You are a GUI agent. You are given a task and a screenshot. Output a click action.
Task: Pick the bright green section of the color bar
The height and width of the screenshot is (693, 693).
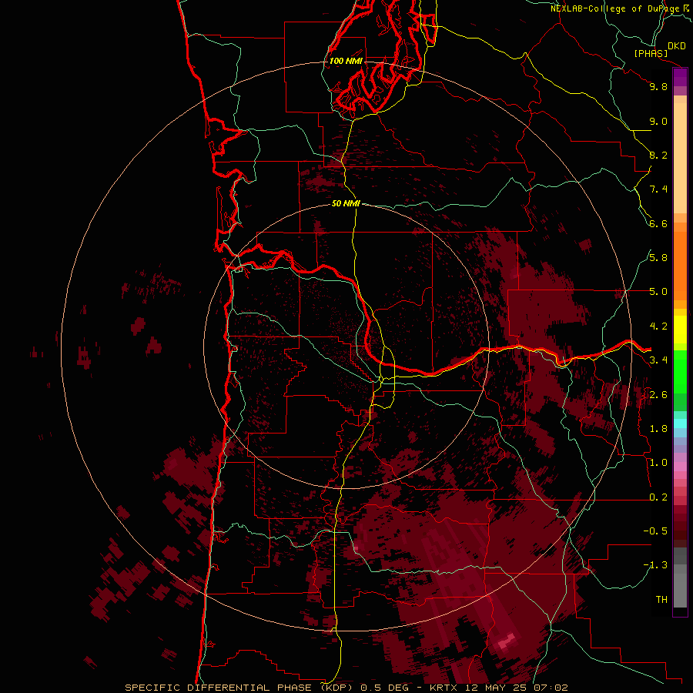[680, 371]
